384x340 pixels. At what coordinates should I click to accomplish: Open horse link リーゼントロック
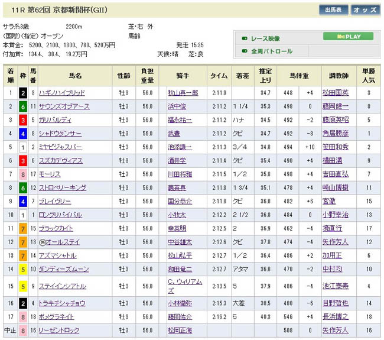pyautogui.click(x=59, y=331)
